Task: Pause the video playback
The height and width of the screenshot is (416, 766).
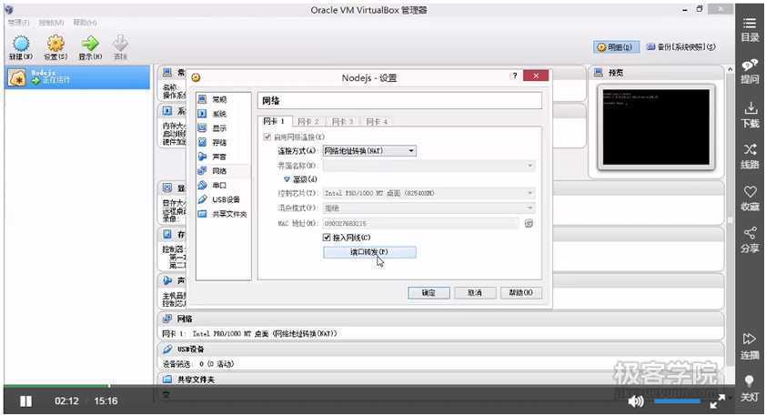Action: (x=25, y=401)
